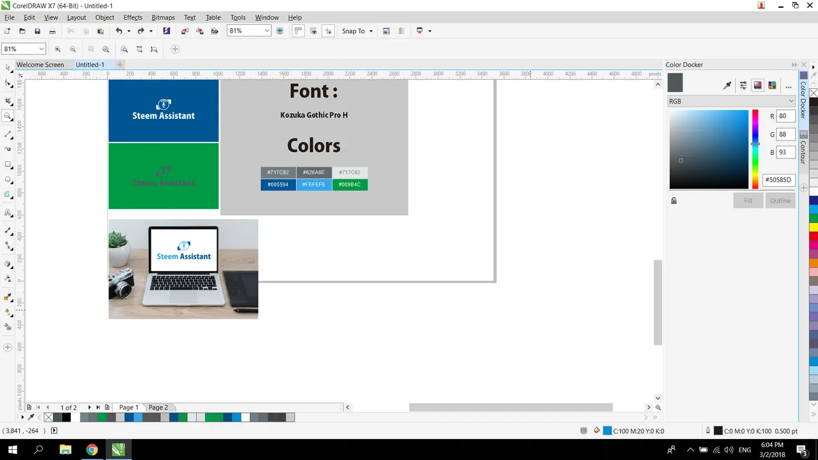The width and height of the screenshot is (818, 460).
Task: Toggle Show Guidelines in the toolbar
Action: (328, 31)
